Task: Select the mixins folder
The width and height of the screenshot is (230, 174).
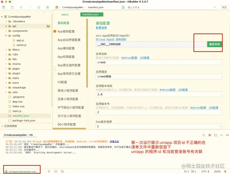Action: [x=16, y=64]
